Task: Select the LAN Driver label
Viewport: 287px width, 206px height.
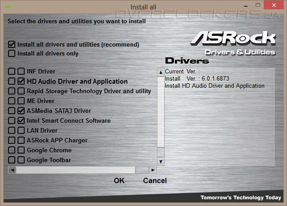Action: tap(42, 130)
